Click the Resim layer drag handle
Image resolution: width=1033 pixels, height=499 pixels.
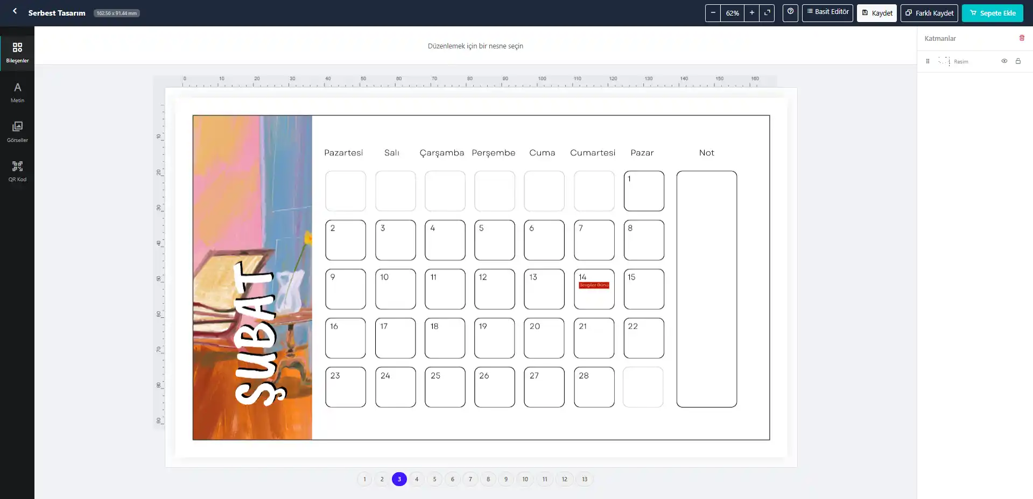point(927,61)
